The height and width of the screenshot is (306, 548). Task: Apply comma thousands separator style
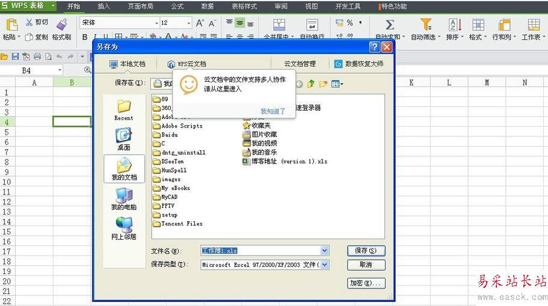[360, 23]
